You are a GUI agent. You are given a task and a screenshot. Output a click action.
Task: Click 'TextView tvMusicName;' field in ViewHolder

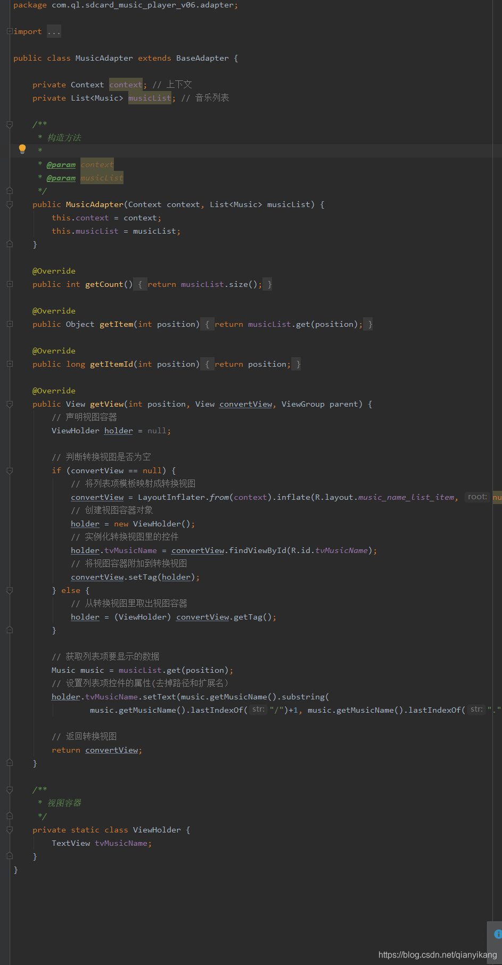pos(102,843)
